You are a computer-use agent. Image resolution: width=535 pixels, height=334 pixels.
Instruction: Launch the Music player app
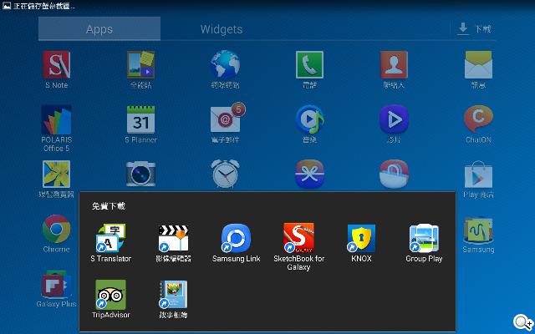pos(309,119)
